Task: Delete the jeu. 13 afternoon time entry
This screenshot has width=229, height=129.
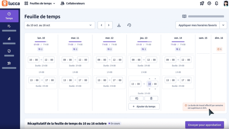Action: click(x=151, y=98)
